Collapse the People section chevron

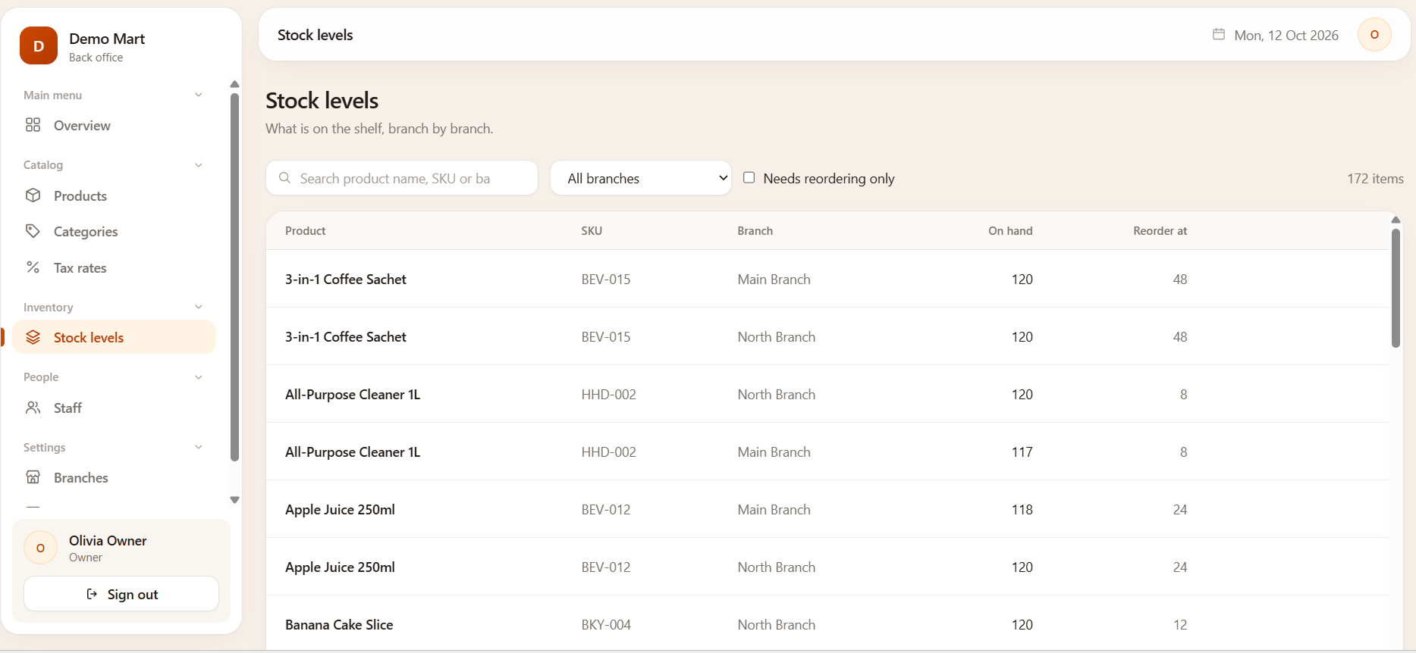199,377
